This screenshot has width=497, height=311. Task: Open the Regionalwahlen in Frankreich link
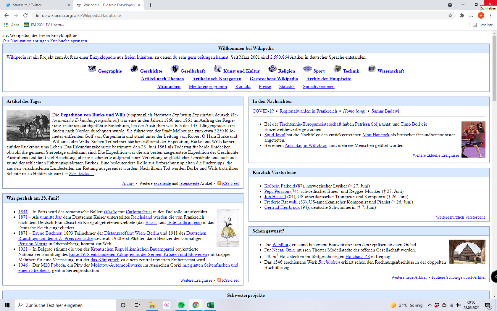pos(308,111)
